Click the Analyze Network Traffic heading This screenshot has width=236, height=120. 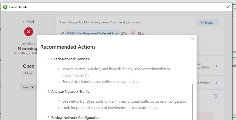point(71,91)
